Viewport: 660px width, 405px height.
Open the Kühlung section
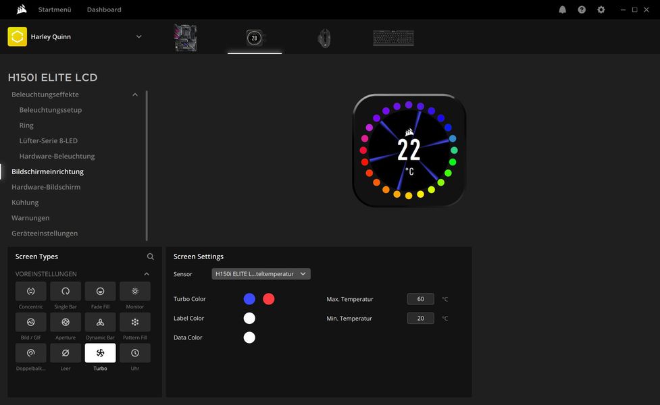(x=25, y=202)
